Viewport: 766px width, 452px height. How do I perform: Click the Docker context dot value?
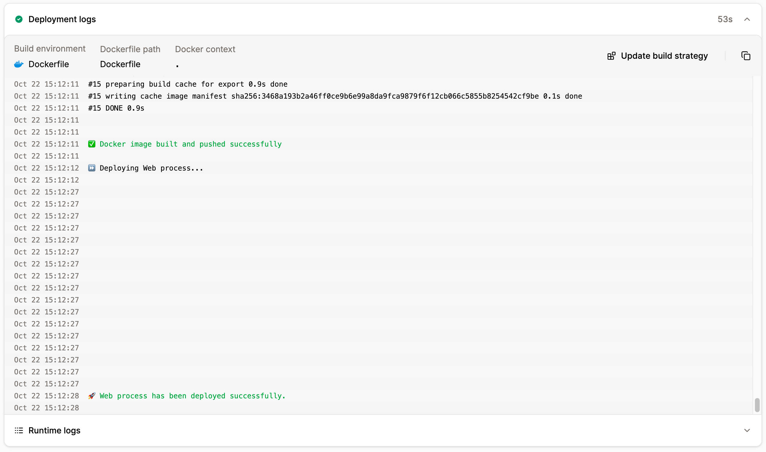tap(177, 64)
